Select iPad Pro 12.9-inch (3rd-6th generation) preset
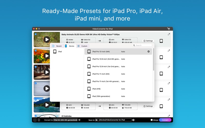This screenshot has width=205, height=128. point(118,59)
